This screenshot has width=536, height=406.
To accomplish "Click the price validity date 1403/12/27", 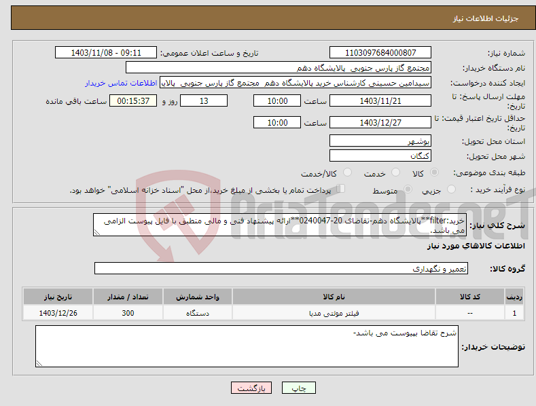I will 380,122.
